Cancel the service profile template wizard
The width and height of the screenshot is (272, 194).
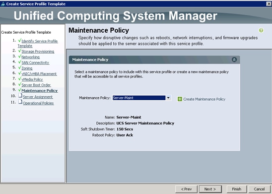259,189
